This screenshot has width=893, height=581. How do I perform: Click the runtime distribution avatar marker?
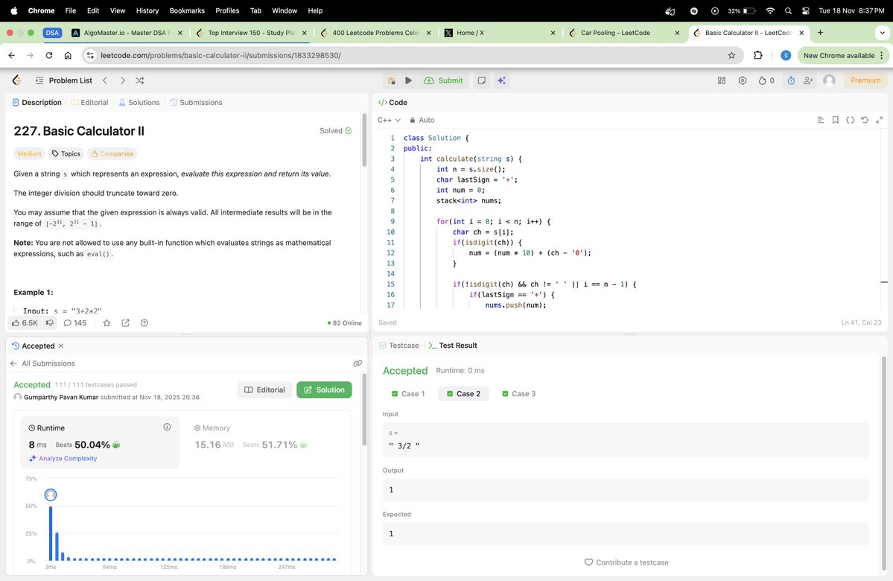pyautogui.click(x=51, y=495)
